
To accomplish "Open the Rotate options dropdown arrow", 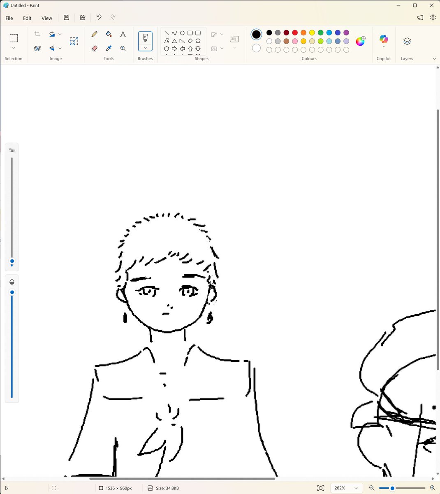I will click(60, 34).
